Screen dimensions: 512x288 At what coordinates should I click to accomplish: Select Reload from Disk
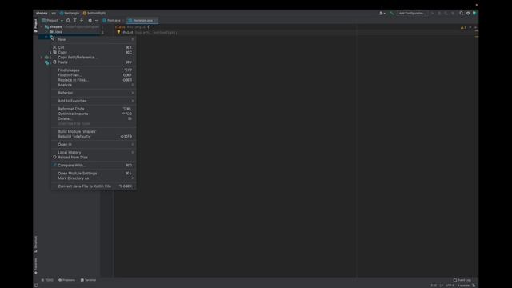94,158
